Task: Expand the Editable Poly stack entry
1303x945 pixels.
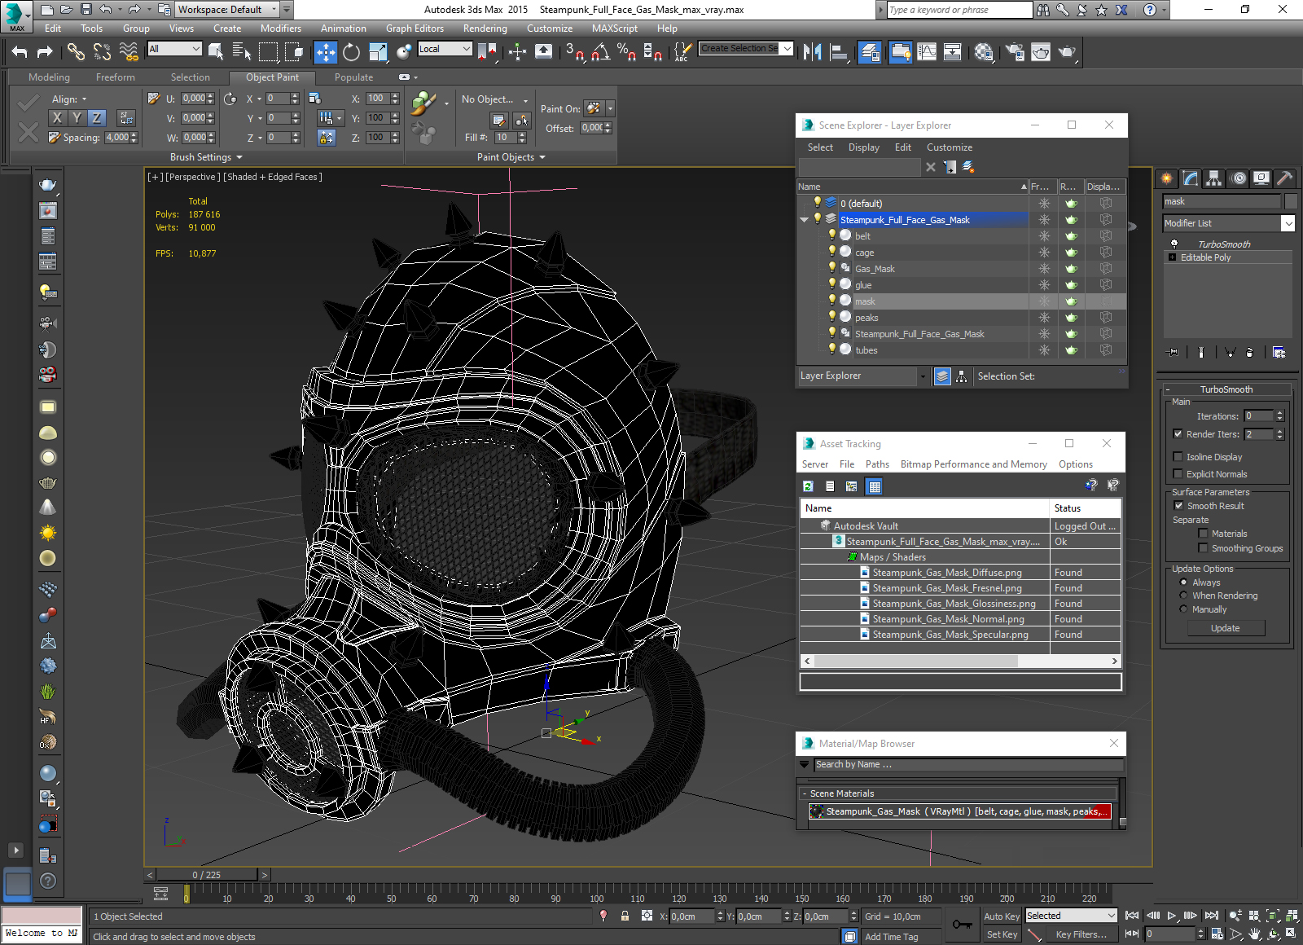Action: pos(1172,257)
